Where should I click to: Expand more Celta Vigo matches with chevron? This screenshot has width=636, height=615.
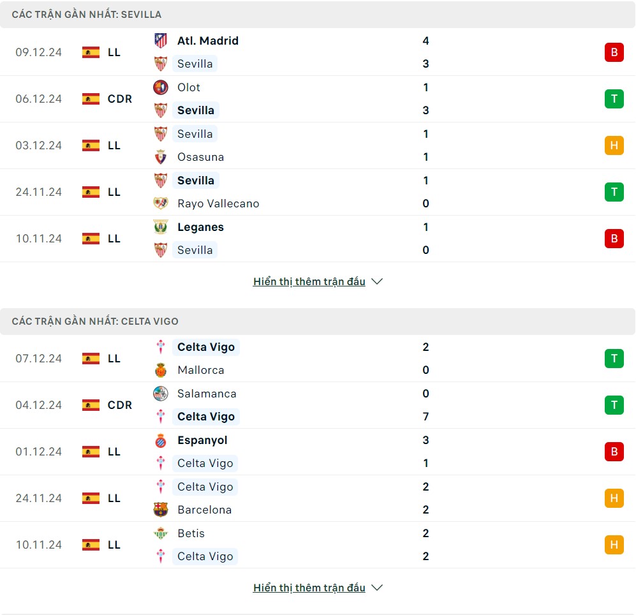tap(377, 588)
